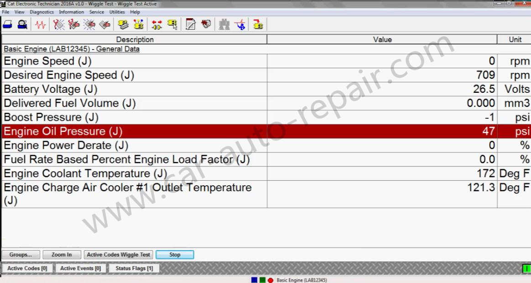Viewport: 531px width, 283px height.
Task: Open the File menu
Action: [6, 12]
